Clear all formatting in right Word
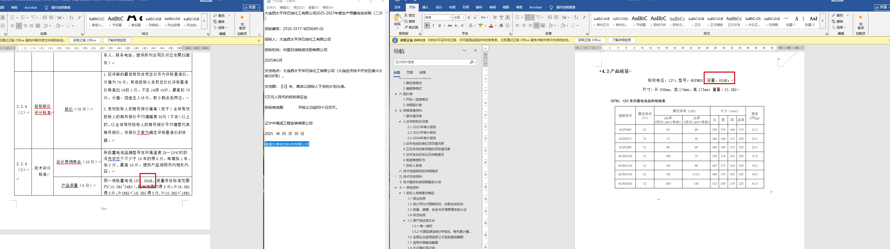The height and width of the screenshot is (249, 890). 495,17
